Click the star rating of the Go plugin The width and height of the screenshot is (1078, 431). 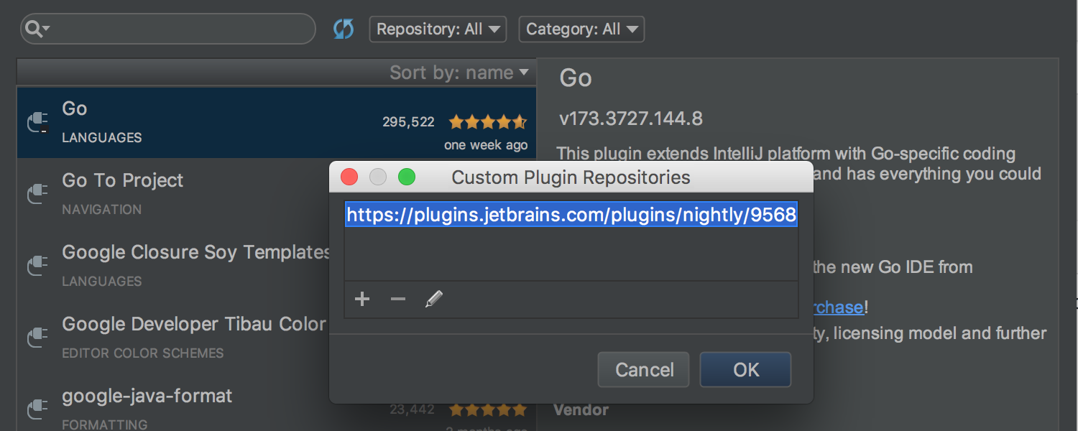[x=488, y=121]
